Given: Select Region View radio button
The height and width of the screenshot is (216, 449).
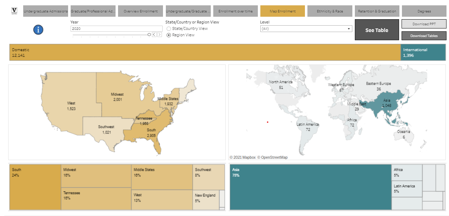Looking at the screenshot, I should click(x=169, y=35).
